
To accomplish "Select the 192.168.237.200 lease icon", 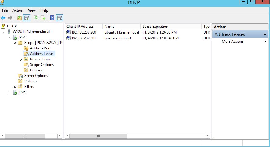I will [68, 32].
